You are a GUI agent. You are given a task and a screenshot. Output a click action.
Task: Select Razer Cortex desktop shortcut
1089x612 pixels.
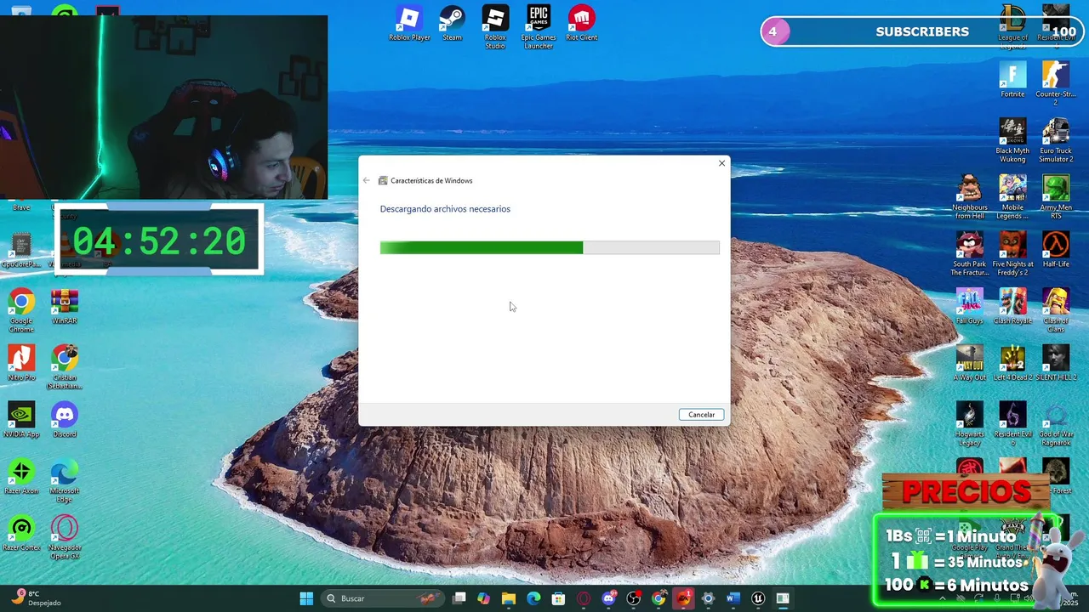(21, 534)
